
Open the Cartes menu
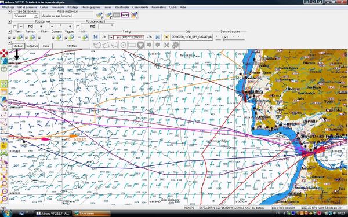pos(44,7)
